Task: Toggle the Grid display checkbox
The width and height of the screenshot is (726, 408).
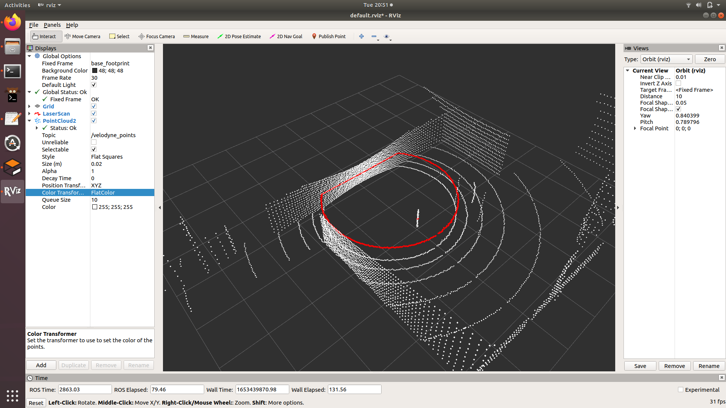Action: (93, 106)
